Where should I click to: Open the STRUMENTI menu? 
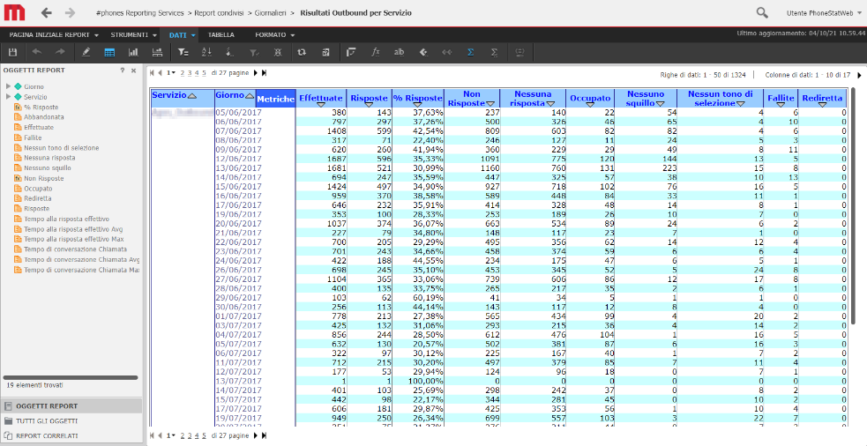[x=132, y=35]
